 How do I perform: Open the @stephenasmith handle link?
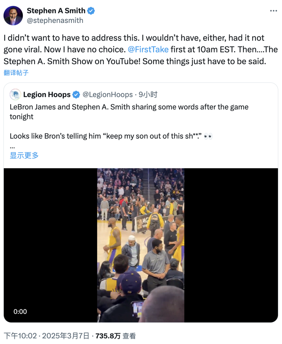click(x=55, y=20)
